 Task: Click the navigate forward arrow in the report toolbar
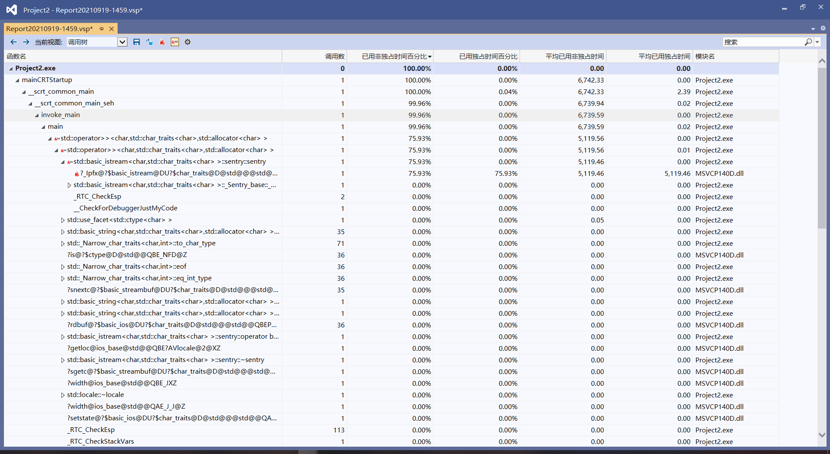(26, 42)
